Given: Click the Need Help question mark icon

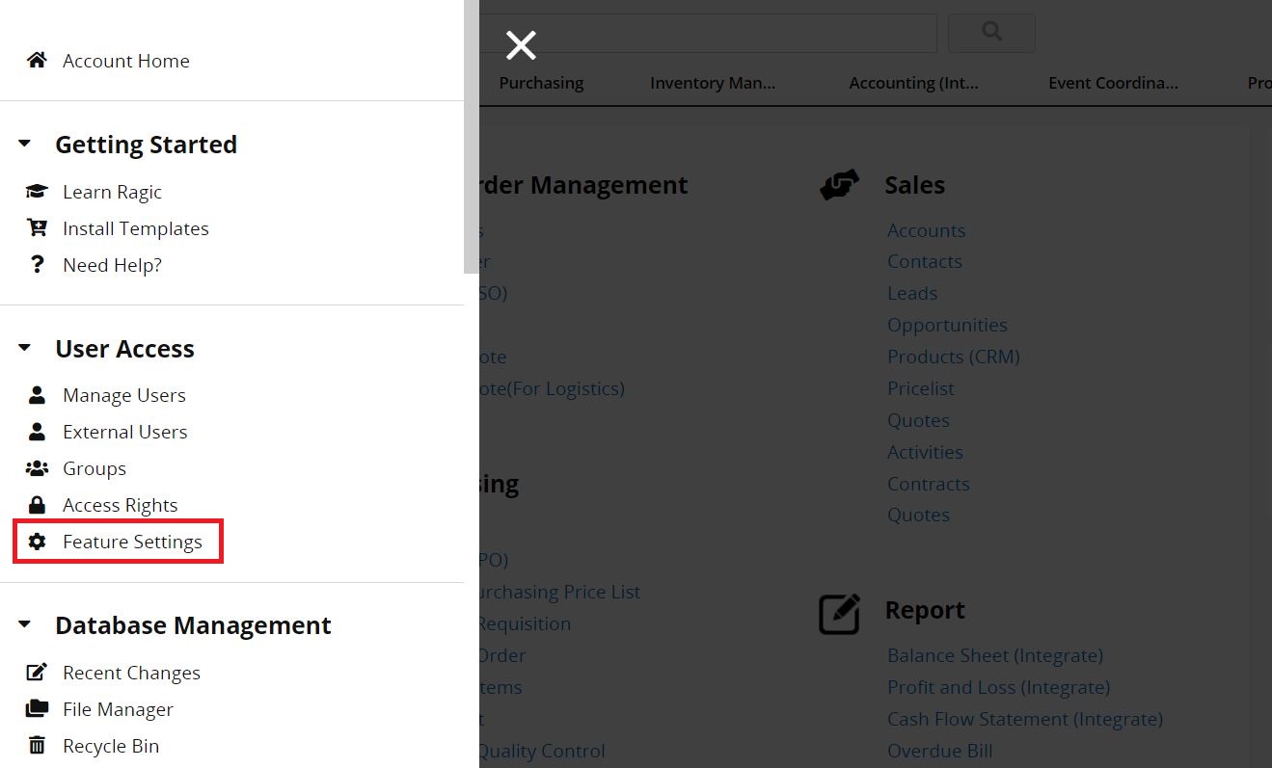Looking at the screenshot, I should [x=37, y=264].
